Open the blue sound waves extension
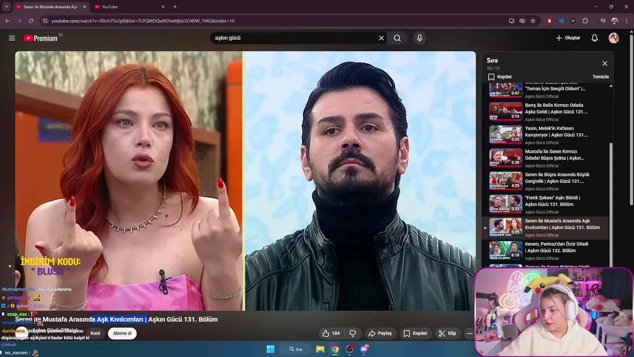Screen dimensions: 634x357 tap(561, 21)
